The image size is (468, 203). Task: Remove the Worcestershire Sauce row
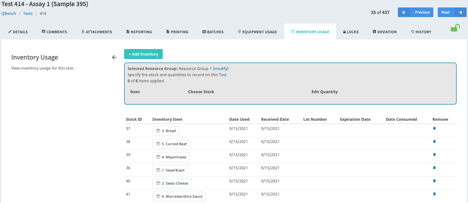(x=434, y=194)
